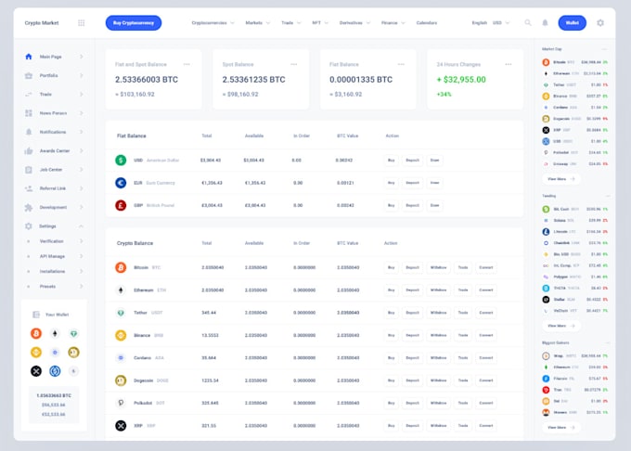631x451 pixels.
Task: Open Verification under Settings
Action: pyautogui.click(x=52, y=241)
